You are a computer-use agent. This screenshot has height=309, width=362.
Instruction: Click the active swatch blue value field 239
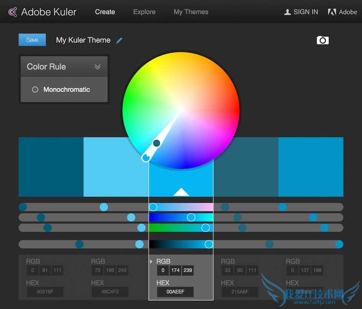pos(187,270)
